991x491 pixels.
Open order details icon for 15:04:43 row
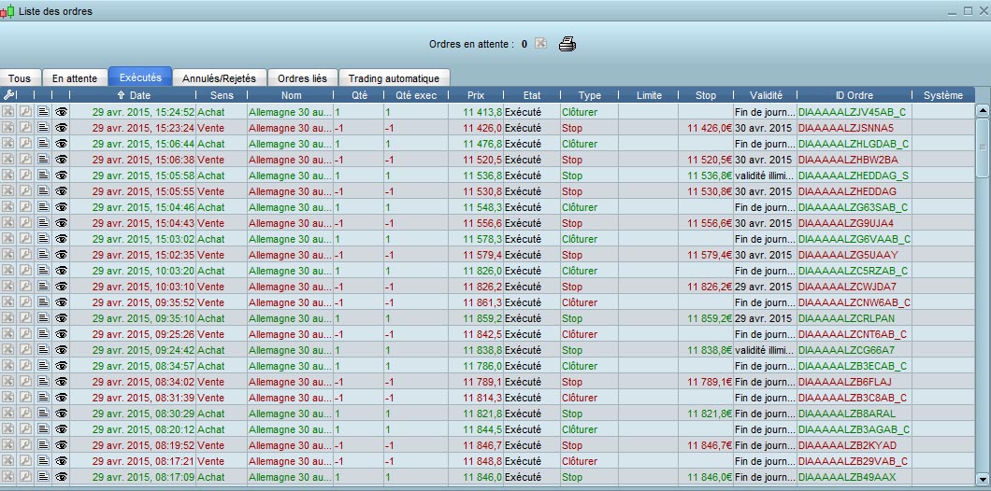tap(43, 223)
